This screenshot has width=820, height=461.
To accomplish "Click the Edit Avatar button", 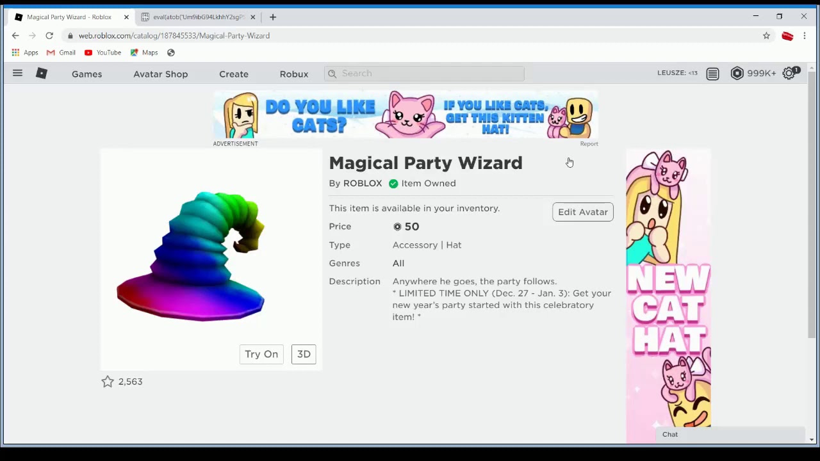I will [x=583, y=212].
